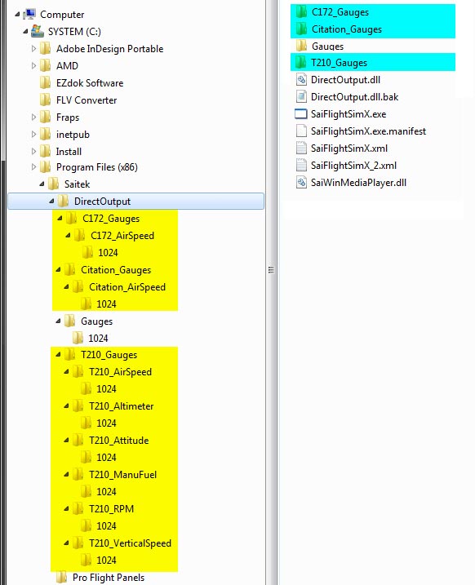Viewport: 475px width, 585px height.
Task: Select C172_AirSpeed in the tree
Action: pyautogui.click(x=122, y=236)
